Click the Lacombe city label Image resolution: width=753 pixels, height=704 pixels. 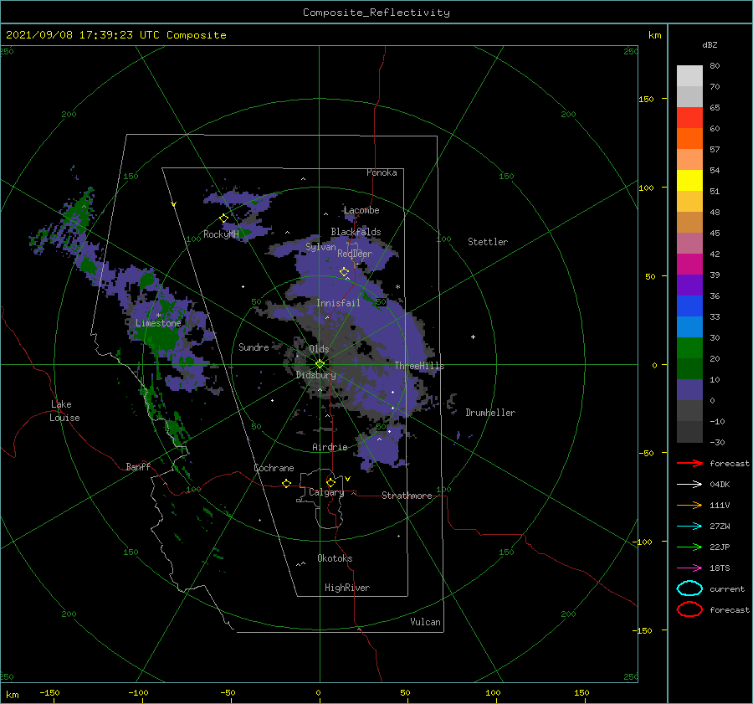pyautogui.click(x=361, y=210)
